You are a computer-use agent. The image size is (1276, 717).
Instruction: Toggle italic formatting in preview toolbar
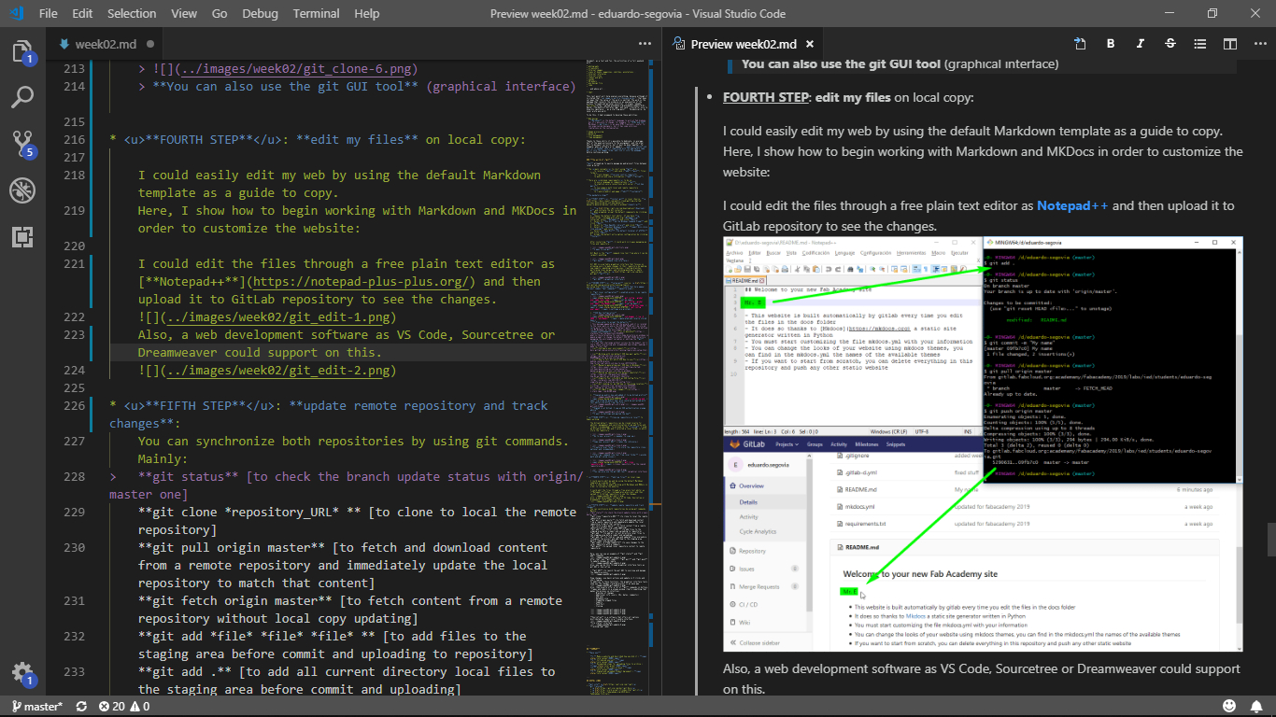(1141, 44)
